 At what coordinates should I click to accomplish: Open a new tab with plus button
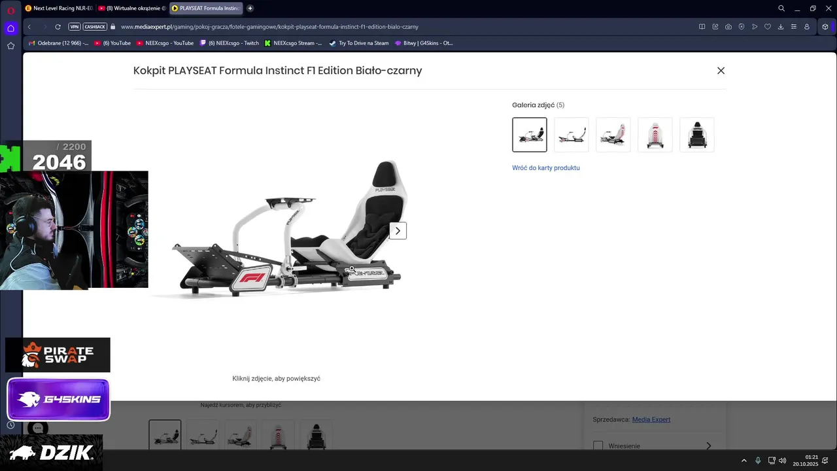tap(250, 9)
